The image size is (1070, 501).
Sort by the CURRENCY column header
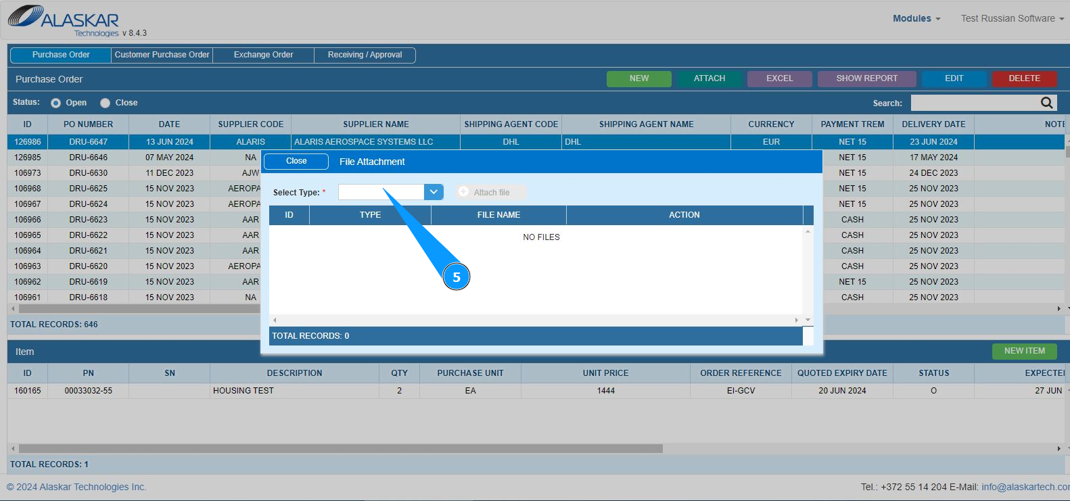772,124
